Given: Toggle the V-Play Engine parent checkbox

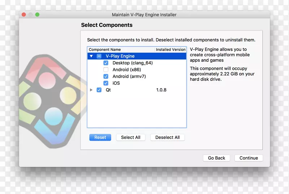Looking at the screenshot, I should (x=99, y=56).
